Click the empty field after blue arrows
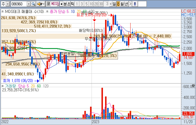This screenshot has width=196, height=125. pos(142,4)
